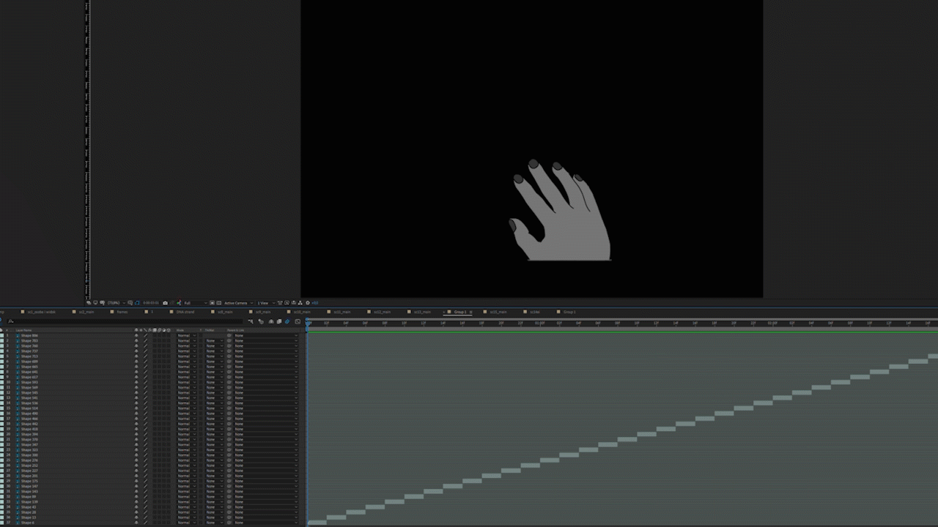Switch to the sc10_main tab
This screenshot has height=527, width=938.
(302, 312)
